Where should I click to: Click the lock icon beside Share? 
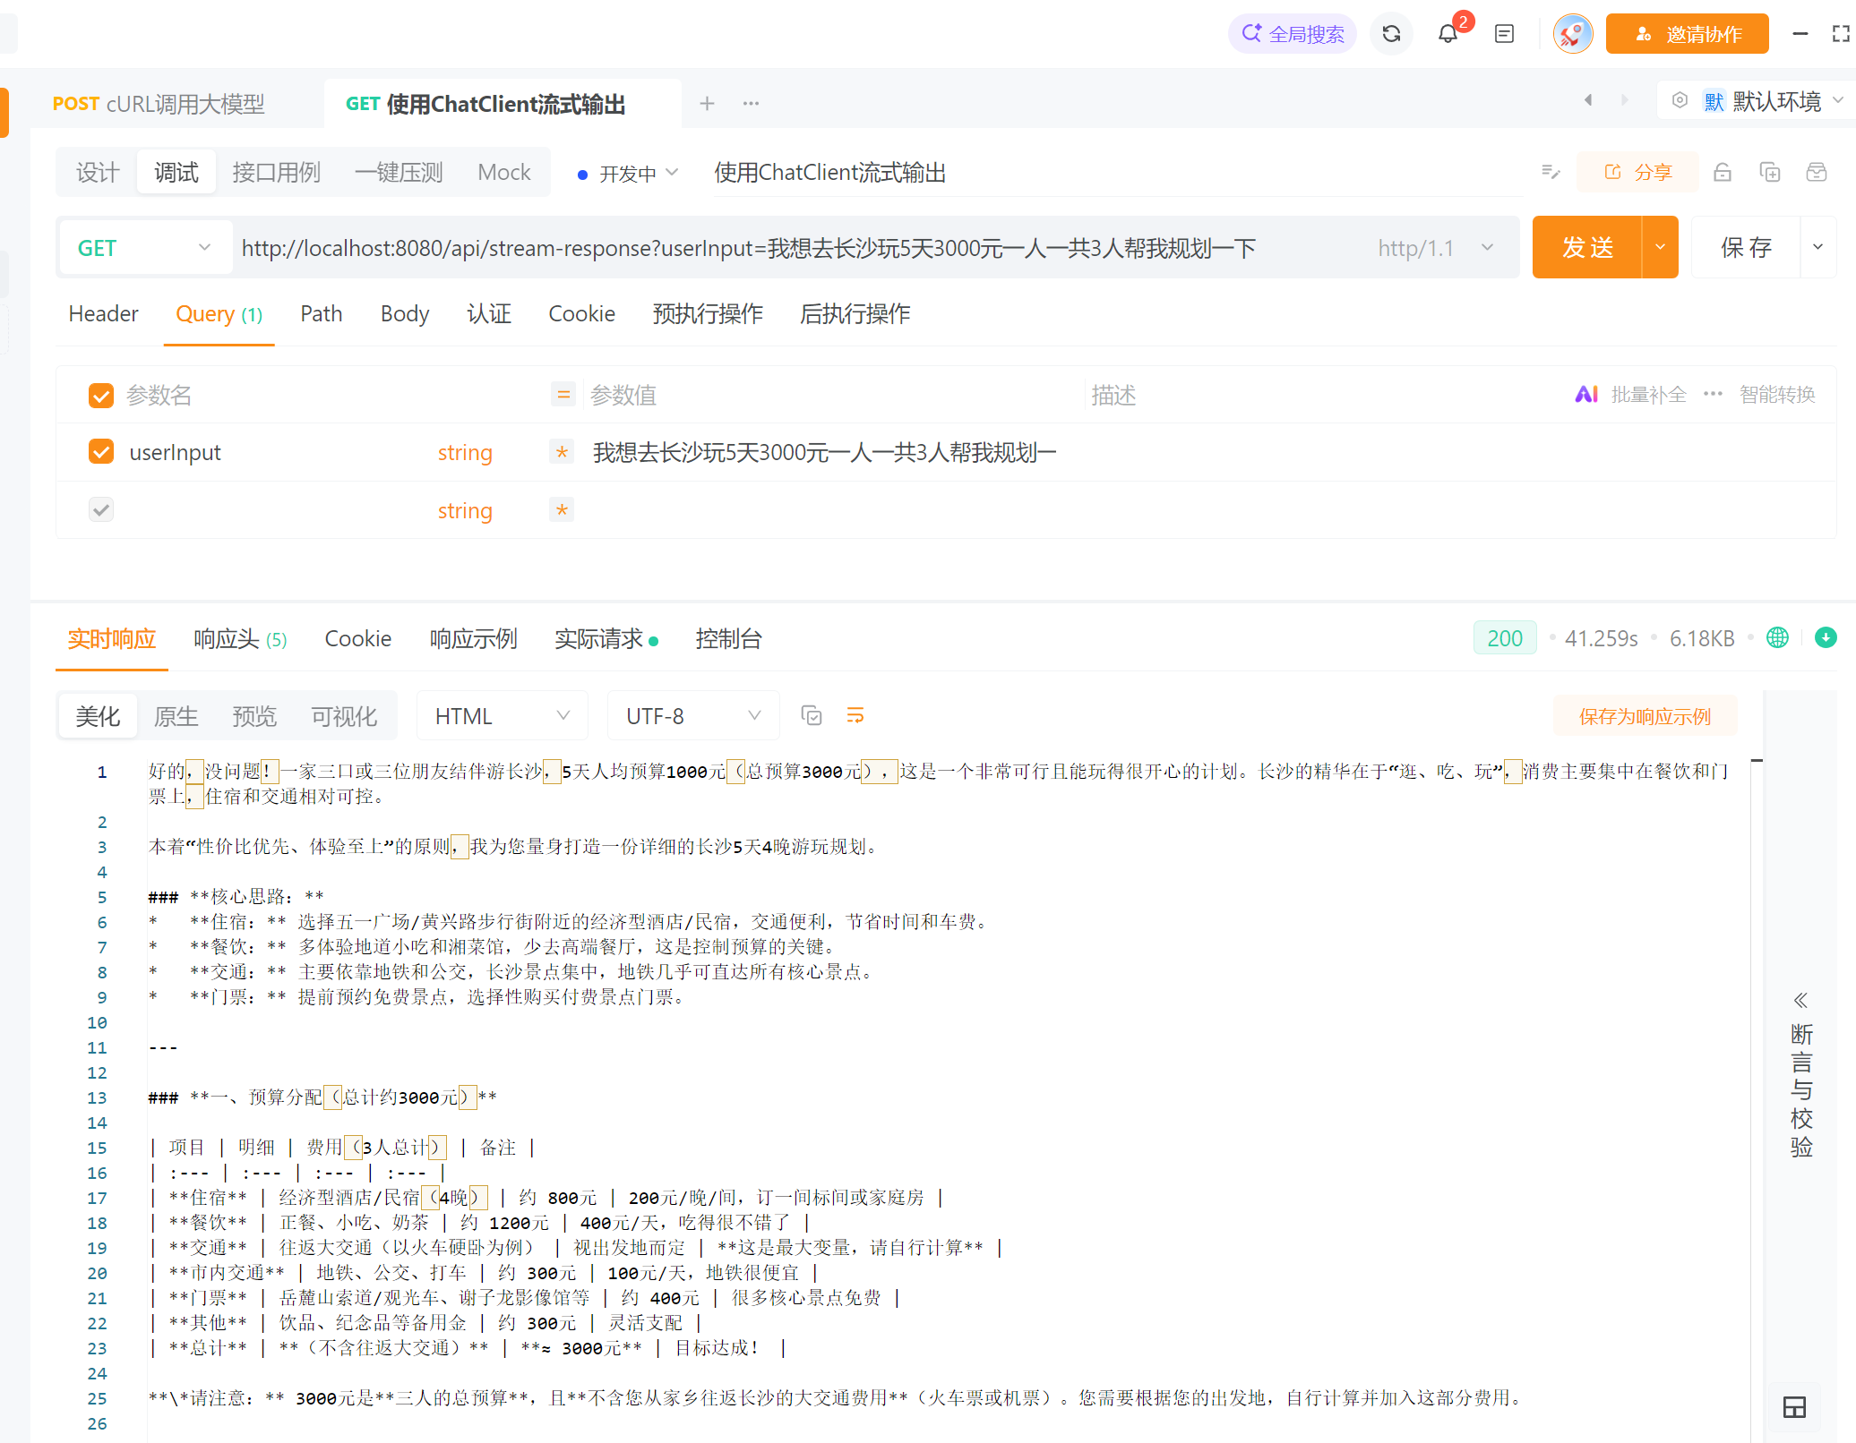tap(1722, 172)
